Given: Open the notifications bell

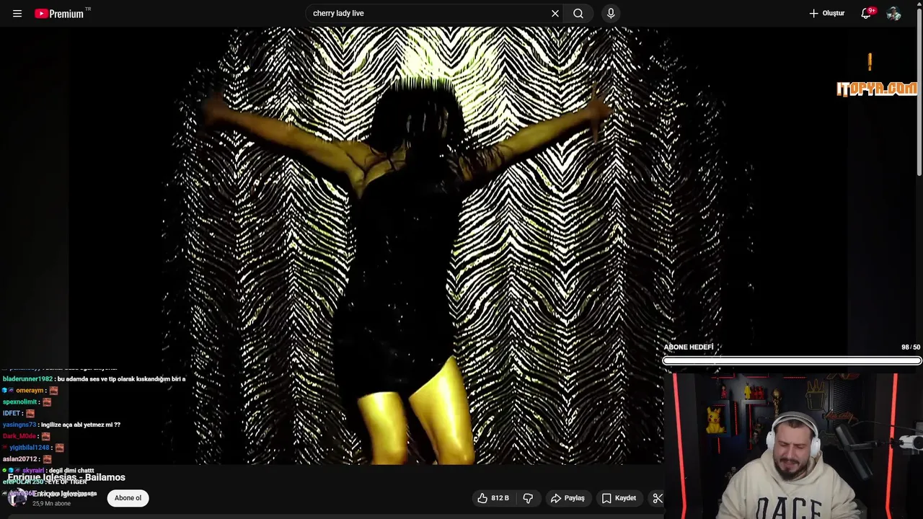Looking at the screenshot, I should pyautogui.click(x=867, y=13).
